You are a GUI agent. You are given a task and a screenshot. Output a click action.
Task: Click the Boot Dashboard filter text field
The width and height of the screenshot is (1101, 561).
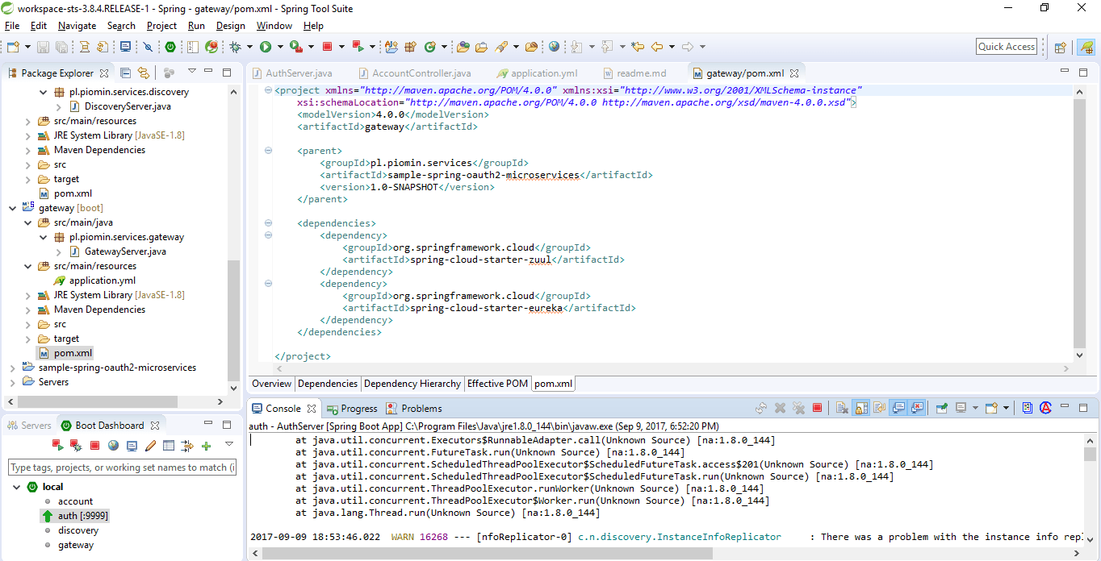click(x=122, y=467)
